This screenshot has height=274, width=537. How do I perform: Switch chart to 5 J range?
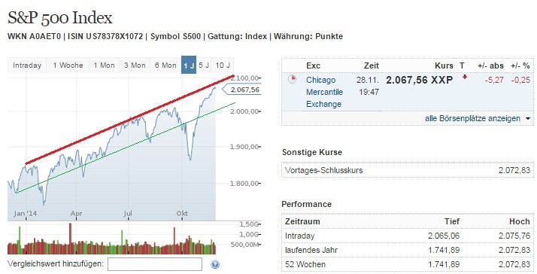[204, 65]
